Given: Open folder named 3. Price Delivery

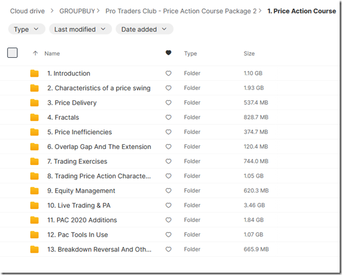Looking at the screenshot, I should [x=72, y=103].
